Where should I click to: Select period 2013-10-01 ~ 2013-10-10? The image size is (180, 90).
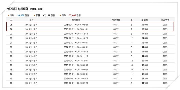click(x=76, y=52)
